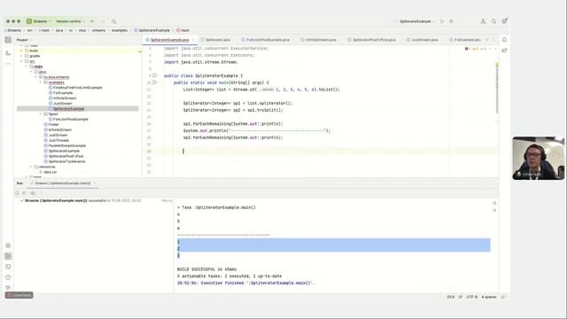Run SpliteratorExample with green play icon
This screenshot has height=319, width=567.
442,21
